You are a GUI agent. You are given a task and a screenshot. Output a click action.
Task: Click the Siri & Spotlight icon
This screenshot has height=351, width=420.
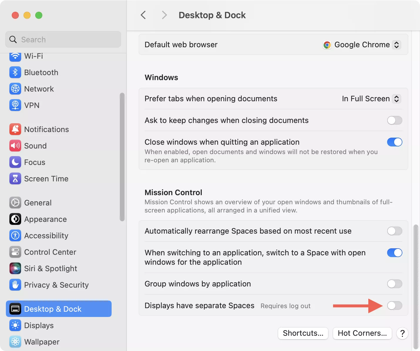[15, 268]
